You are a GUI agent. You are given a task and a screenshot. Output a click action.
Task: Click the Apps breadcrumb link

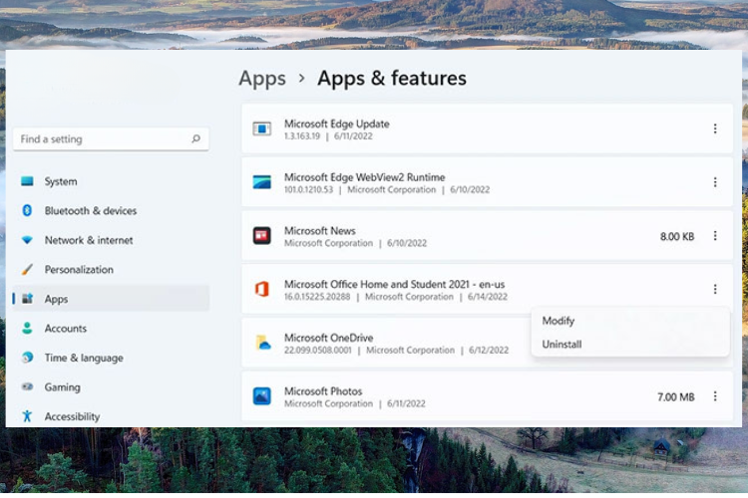tap(262, 79)
